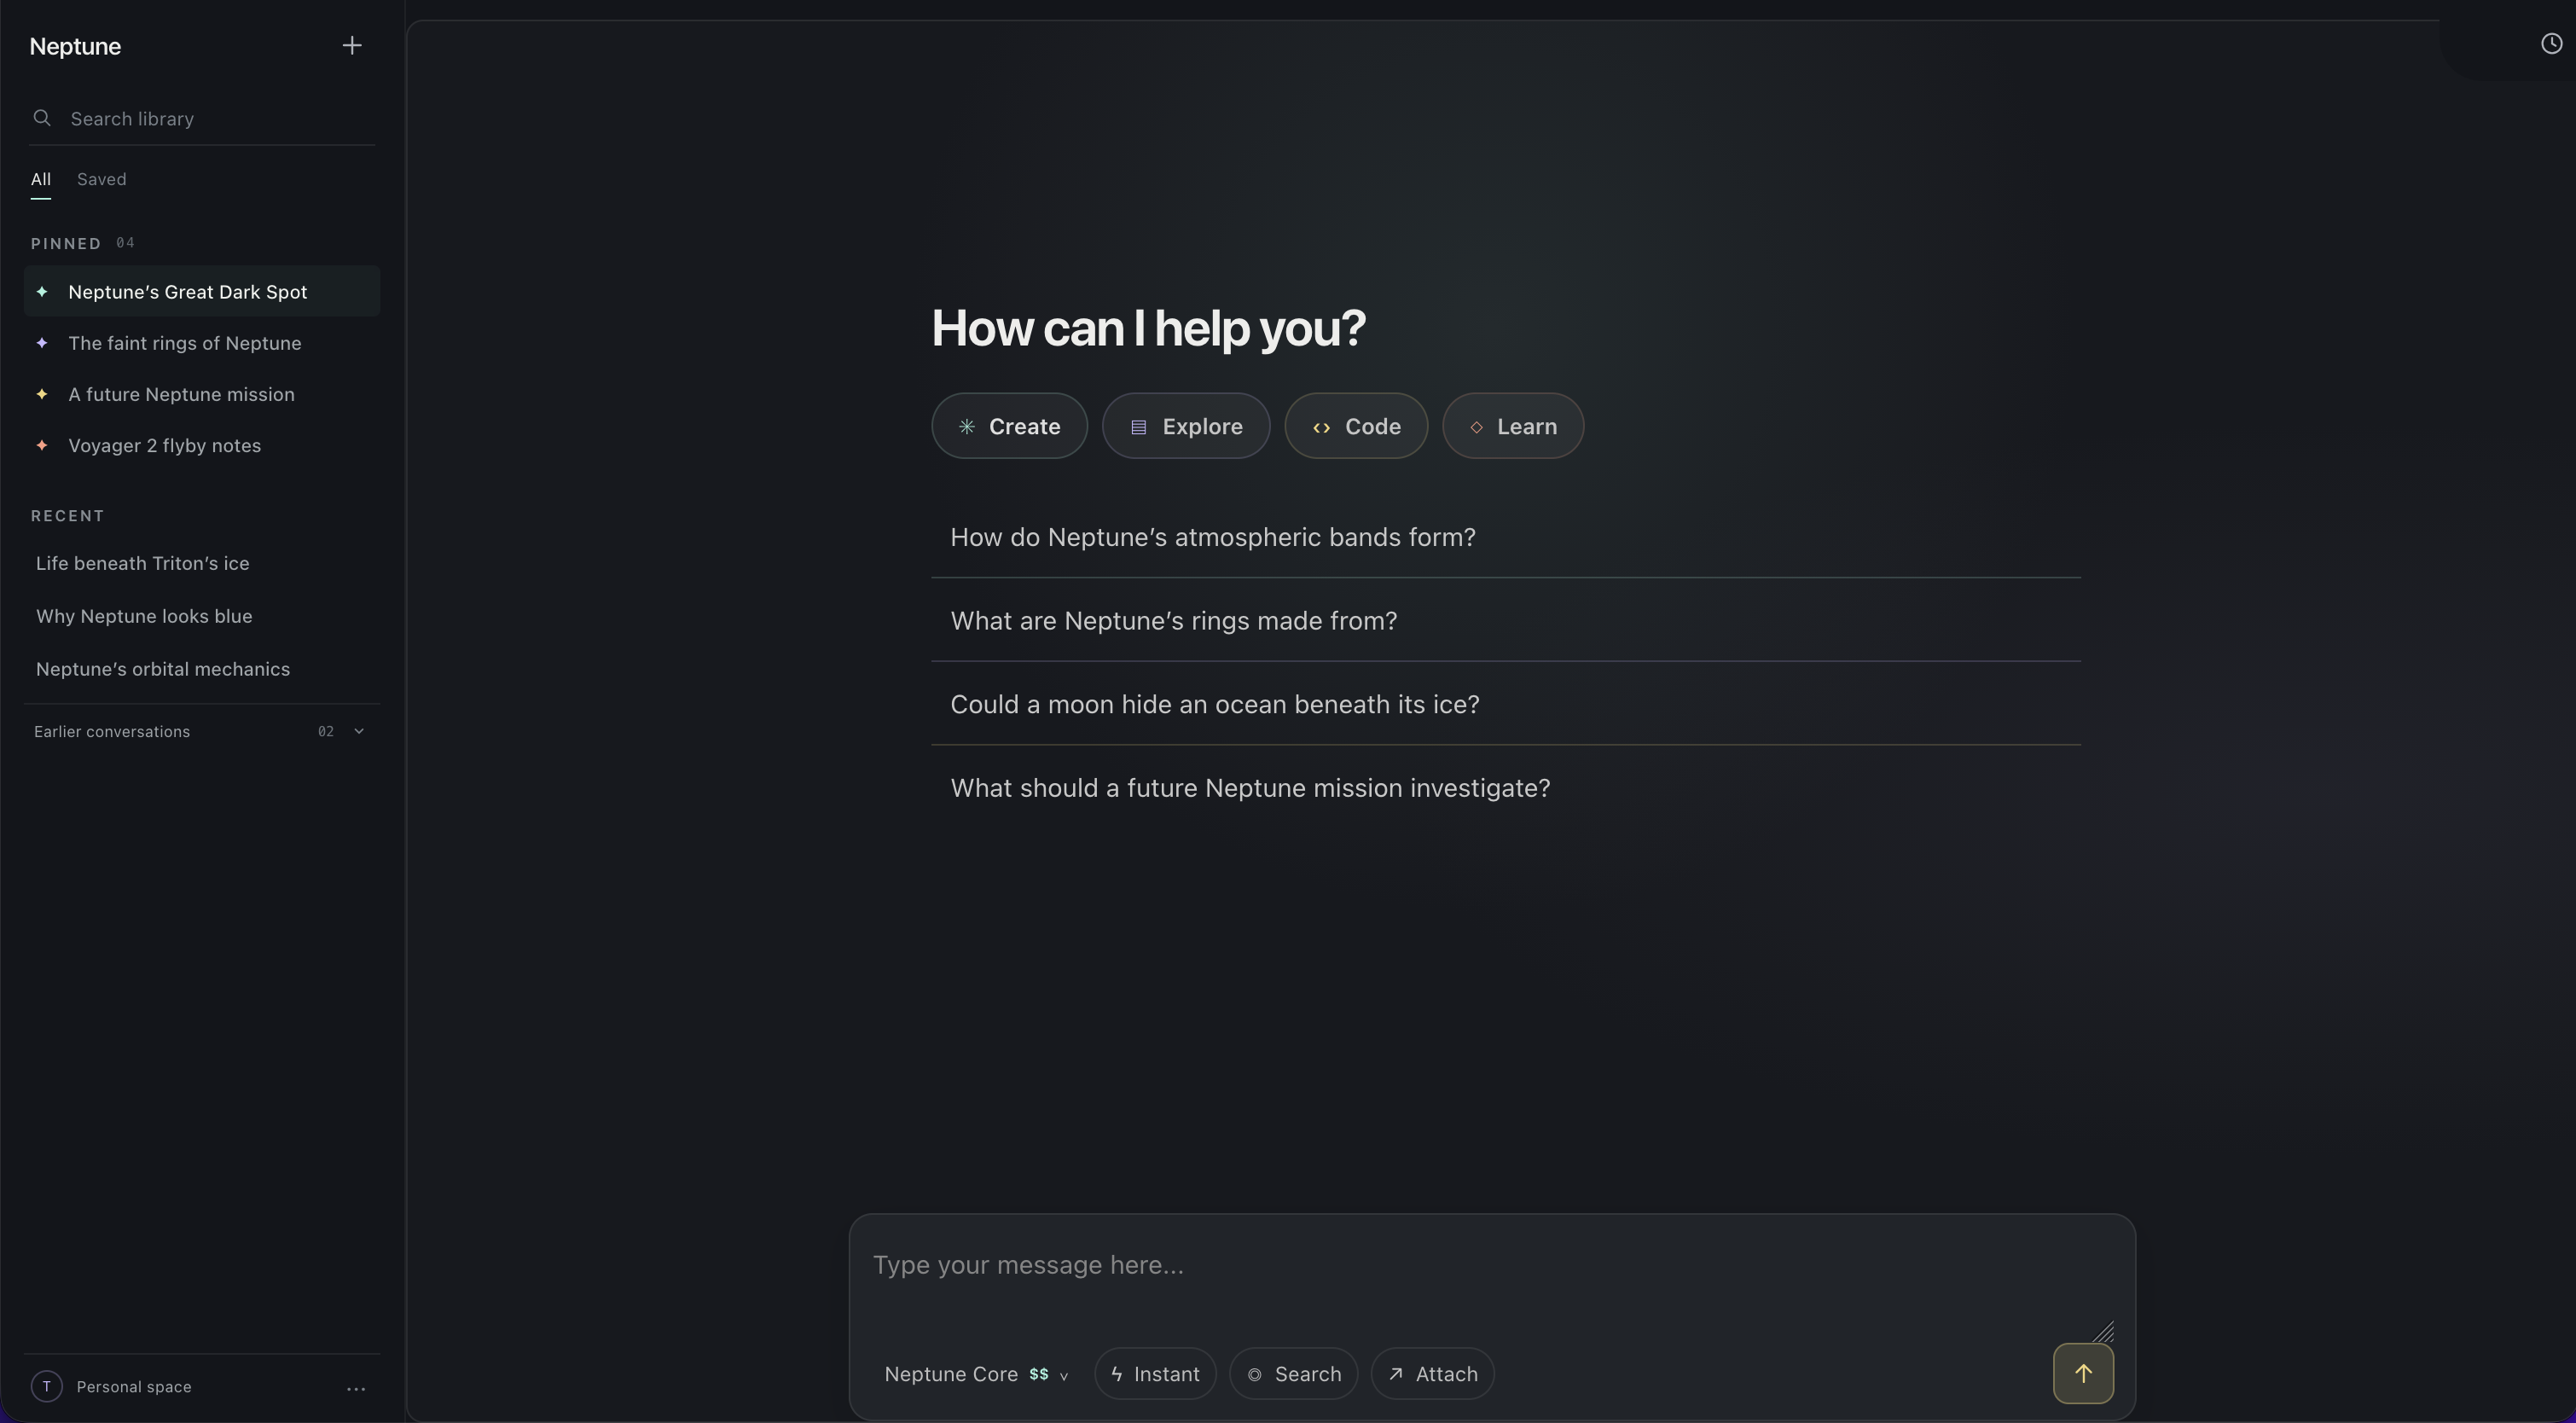Screen dimensions: 2576x1423
Task: Click the Neptune app title
Action: point(75,47)
